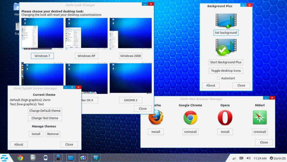The height and width of the screenshot is (162, 287).
Task: Install Firefox in Web Browser Manager
Action: tap(156, 132)
